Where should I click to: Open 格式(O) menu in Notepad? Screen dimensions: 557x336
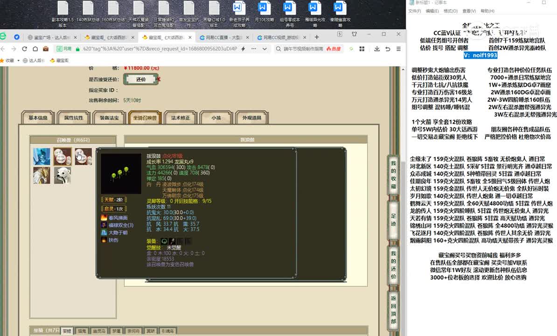(450, 11)
